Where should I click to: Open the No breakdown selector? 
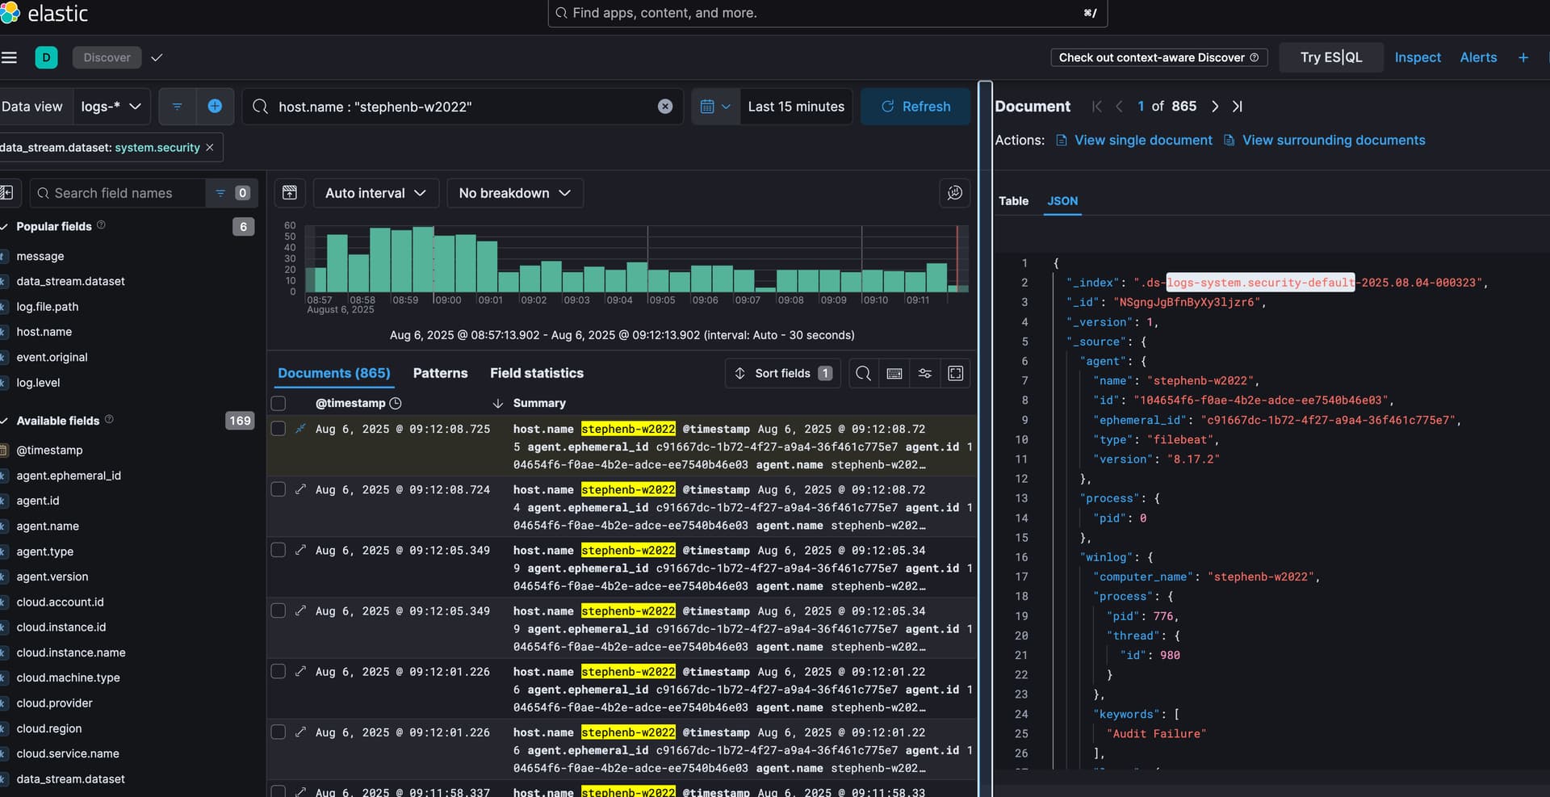(514, 193)
